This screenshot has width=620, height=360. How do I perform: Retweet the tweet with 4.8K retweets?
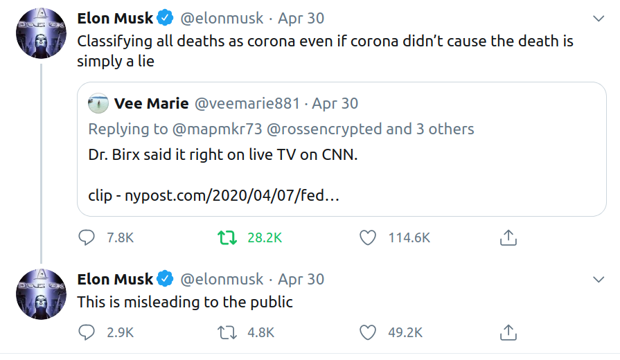click(x=227, y=332)
